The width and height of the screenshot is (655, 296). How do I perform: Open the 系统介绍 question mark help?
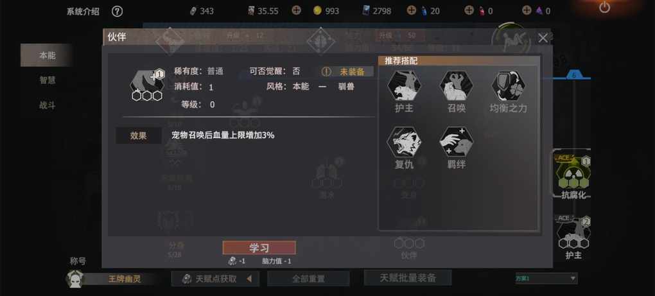[x=118, y=12]
